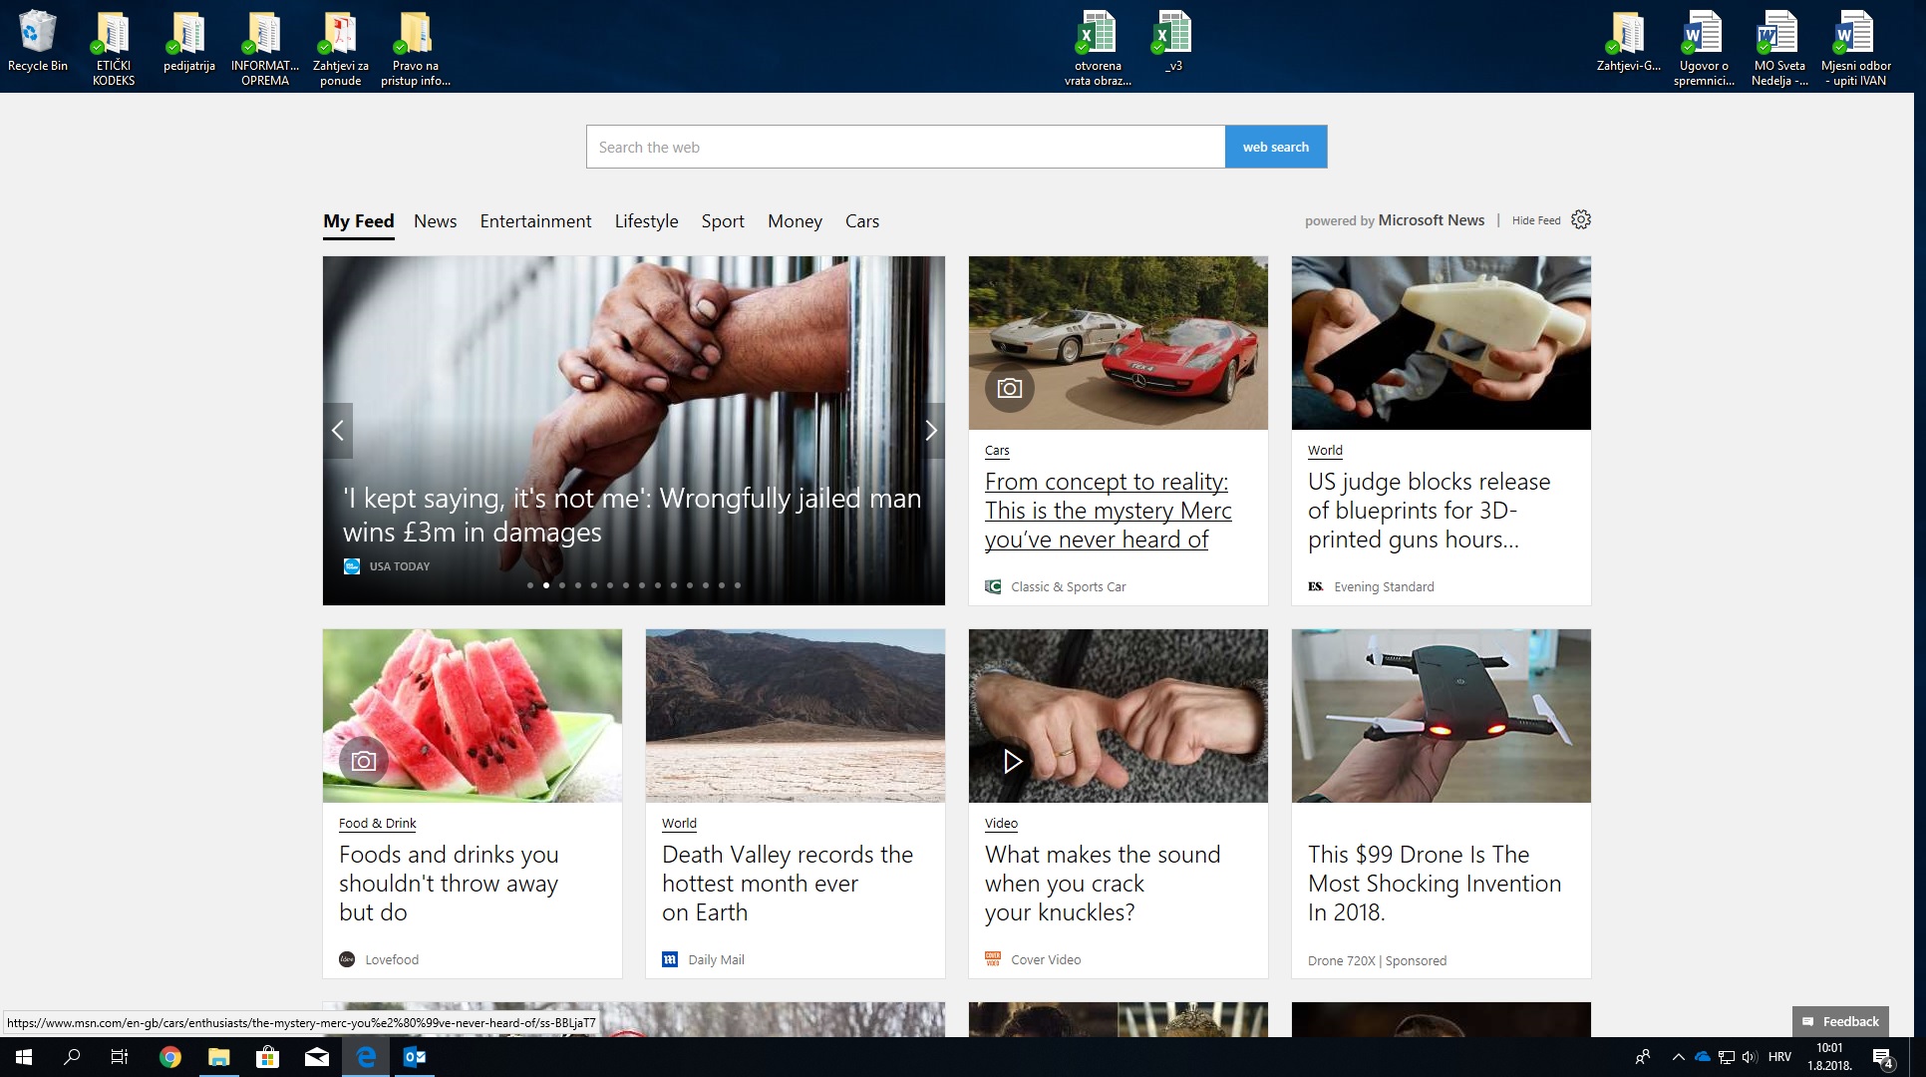Click the Hide Feed link
1926x1077 pixels.
1535,220
